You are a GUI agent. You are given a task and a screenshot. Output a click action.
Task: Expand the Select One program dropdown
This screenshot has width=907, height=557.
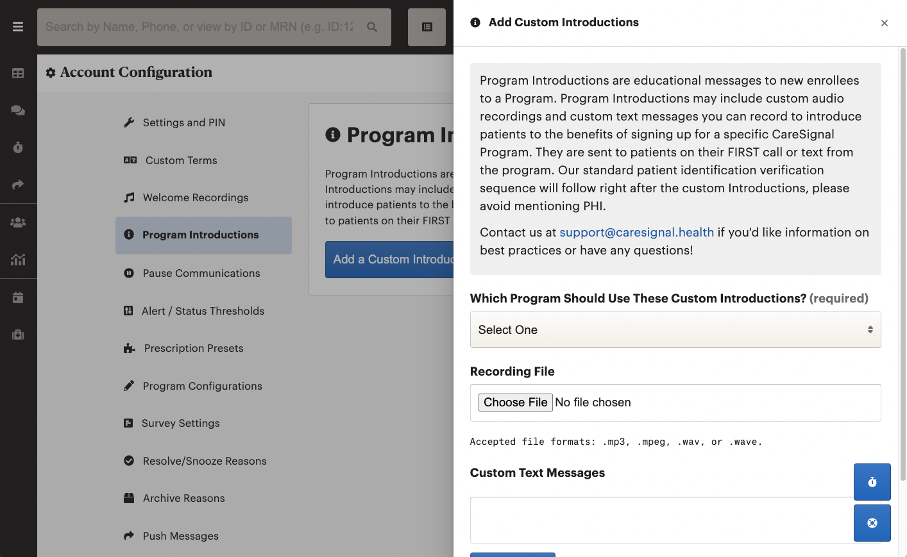pos(675,329)
